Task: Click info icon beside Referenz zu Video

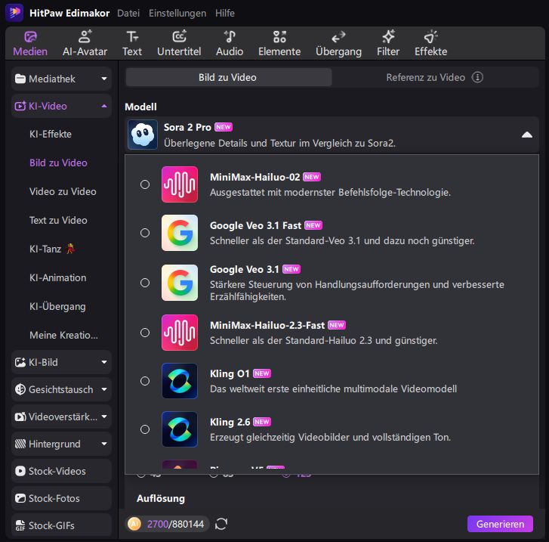Action: (x=477, y=77)
